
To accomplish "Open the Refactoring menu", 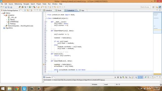I will 18,4.
